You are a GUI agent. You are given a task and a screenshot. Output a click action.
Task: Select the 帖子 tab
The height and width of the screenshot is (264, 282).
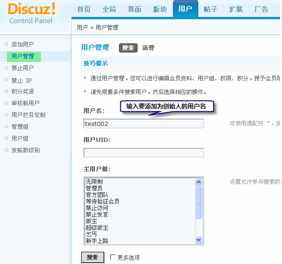click(211, 9)
